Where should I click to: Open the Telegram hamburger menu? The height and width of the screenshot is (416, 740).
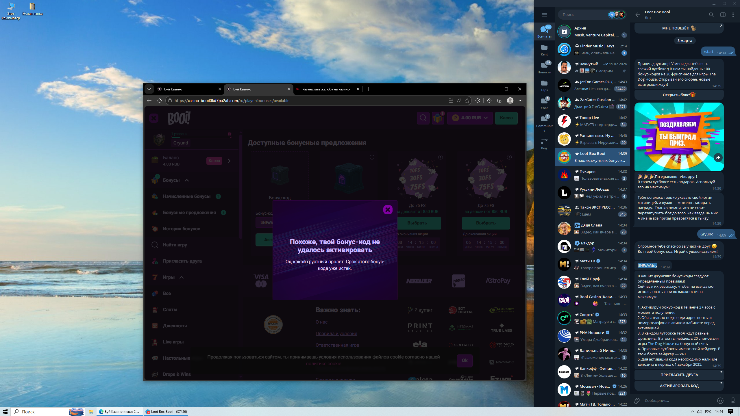pyautogui.click(x=544, y=15)
